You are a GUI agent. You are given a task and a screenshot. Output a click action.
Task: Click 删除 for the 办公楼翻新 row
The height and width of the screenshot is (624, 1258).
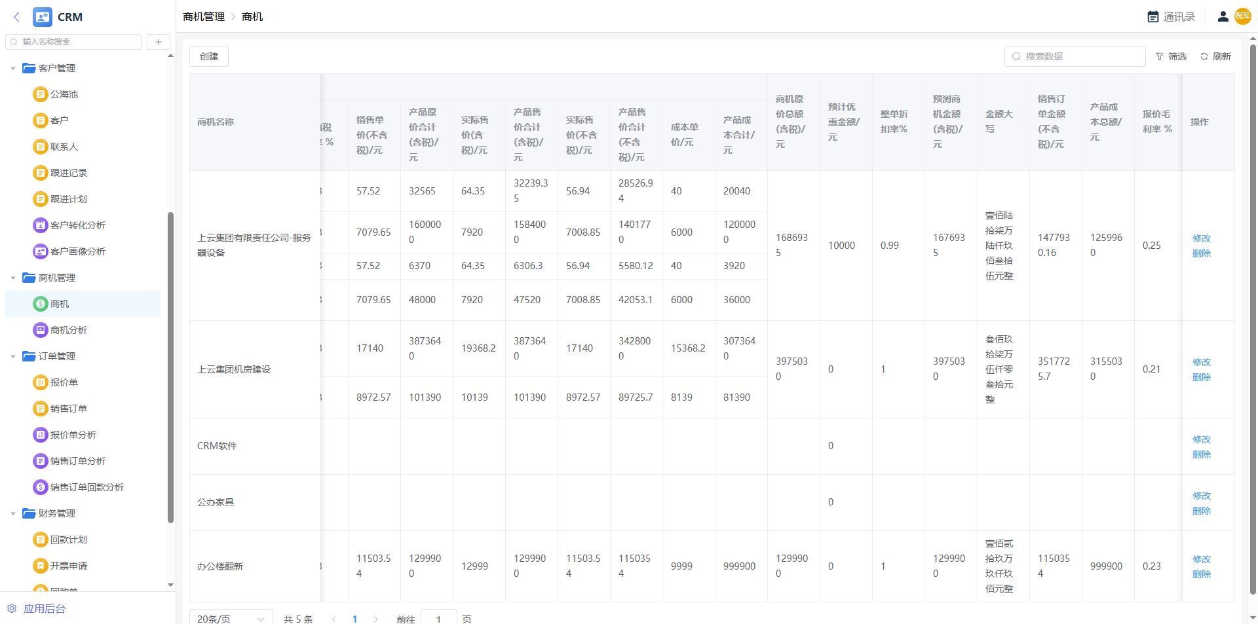point(1201,574)
